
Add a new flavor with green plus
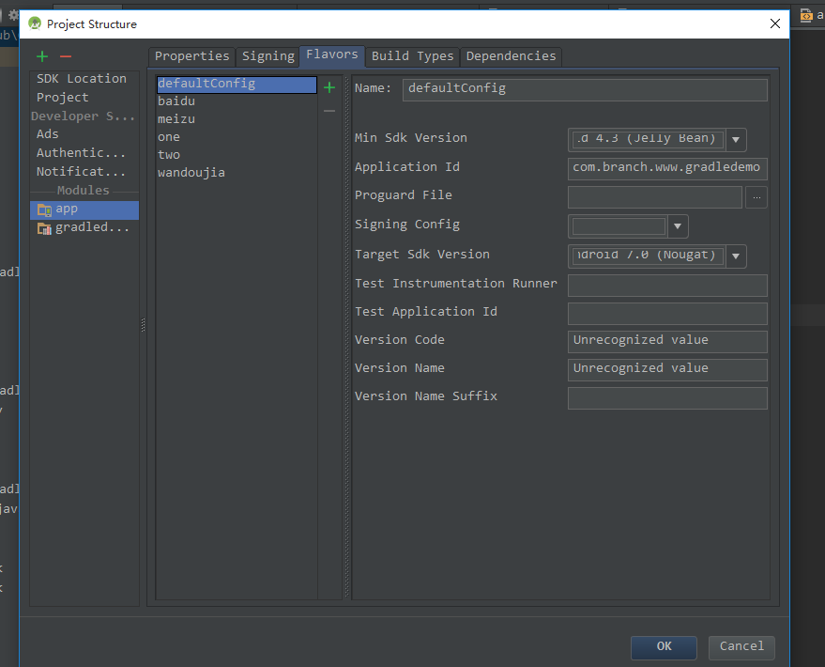click(x=329, y=87)
